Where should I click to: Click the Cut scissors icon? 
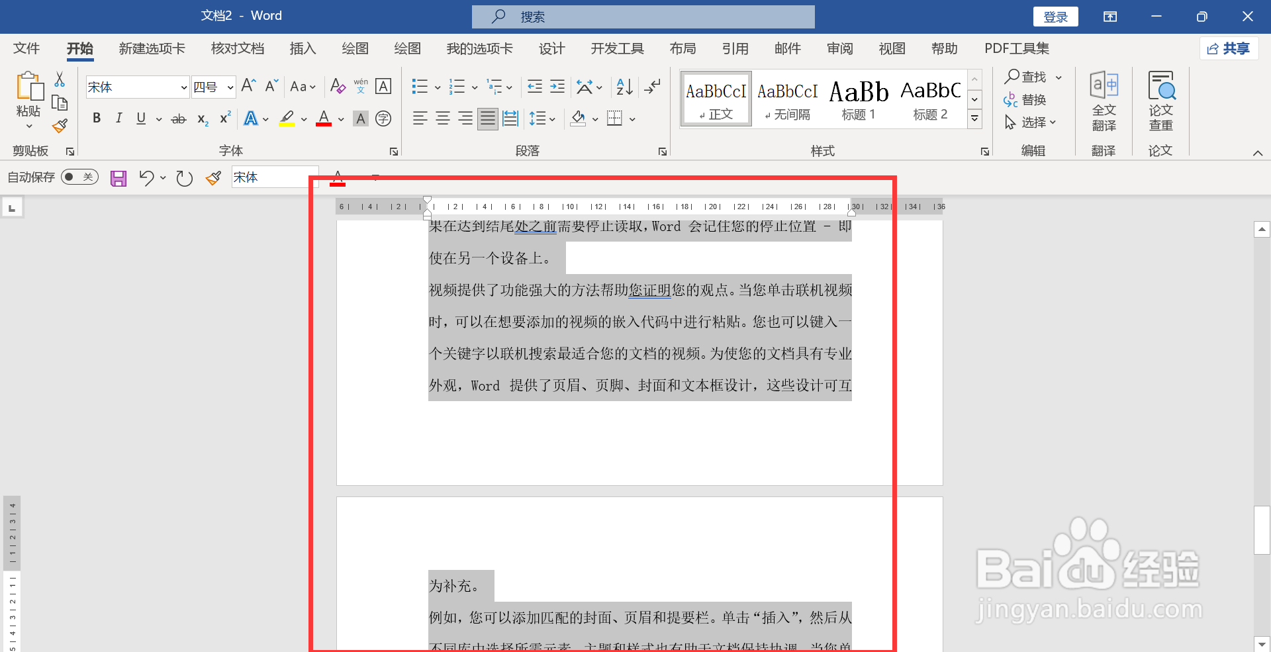click(x=60, y=79)
